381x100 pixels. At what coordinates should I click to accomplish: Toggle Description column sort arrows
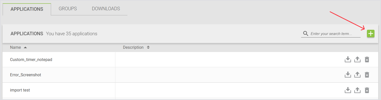[x=148, y=47]
